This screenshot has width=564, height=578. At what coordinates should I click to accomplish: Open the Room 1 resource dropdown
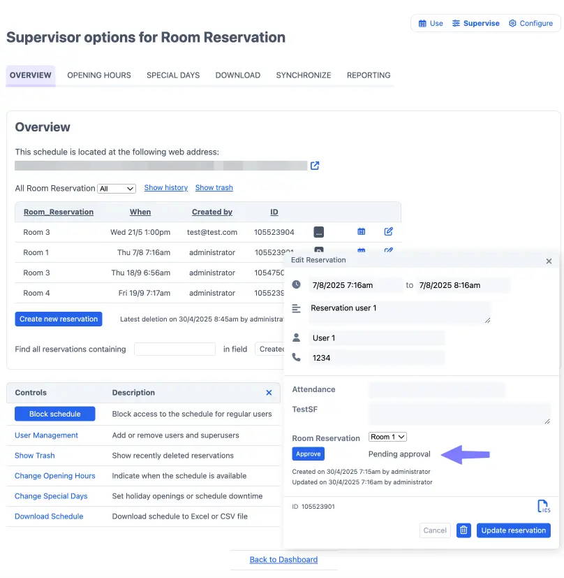tap(387, 437)
